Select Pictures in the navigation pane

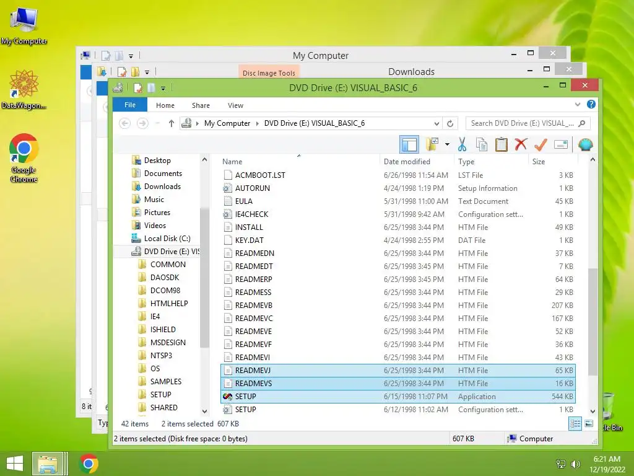pos(157,212)
